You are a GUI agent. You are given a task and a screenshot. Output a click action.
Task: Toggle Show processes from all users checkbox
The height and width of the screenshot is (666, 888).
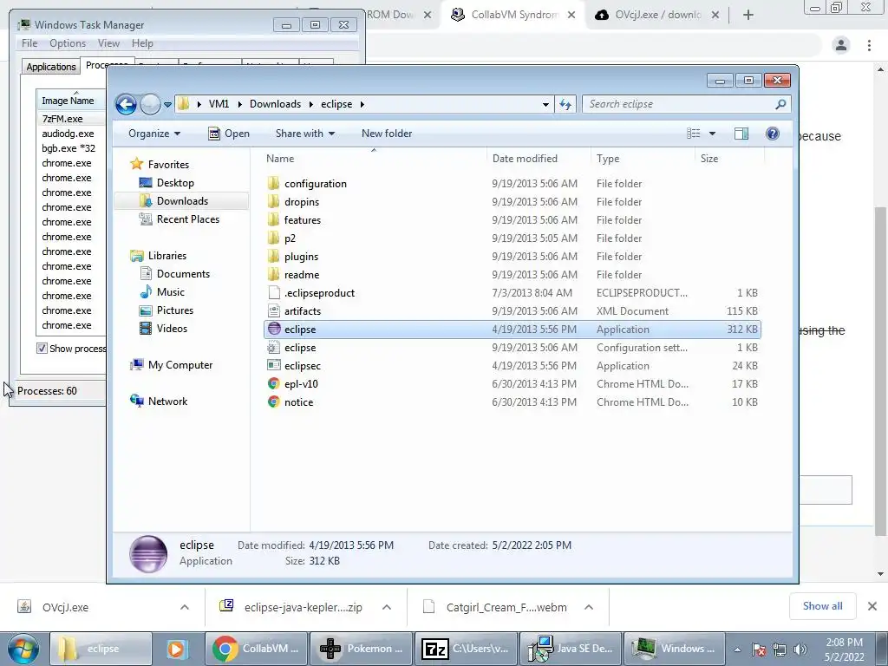click(x=42, y=349)
